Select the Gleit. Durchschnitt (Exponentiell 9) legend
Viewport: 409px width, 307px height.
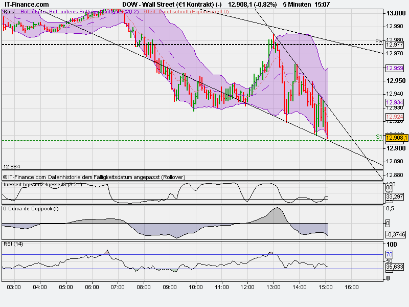(186, 12)
